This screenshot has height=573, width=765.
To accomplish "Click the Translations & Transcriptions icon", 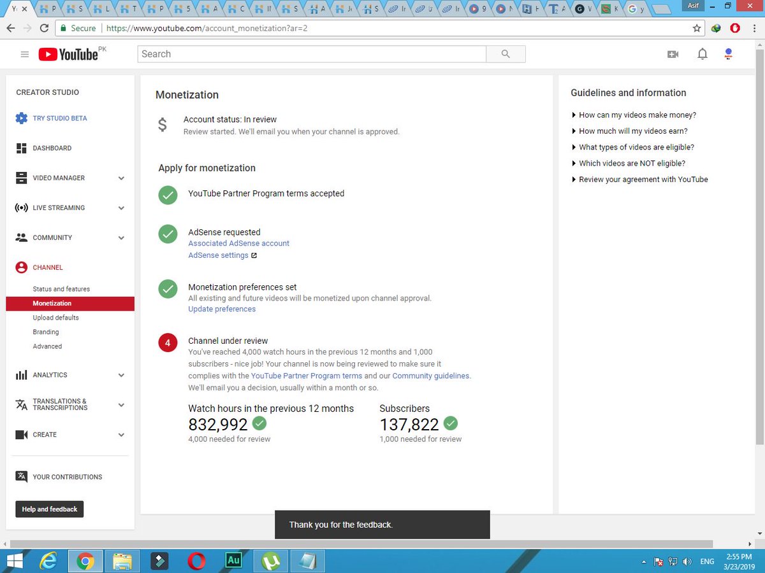I will (x=21, y=405).
